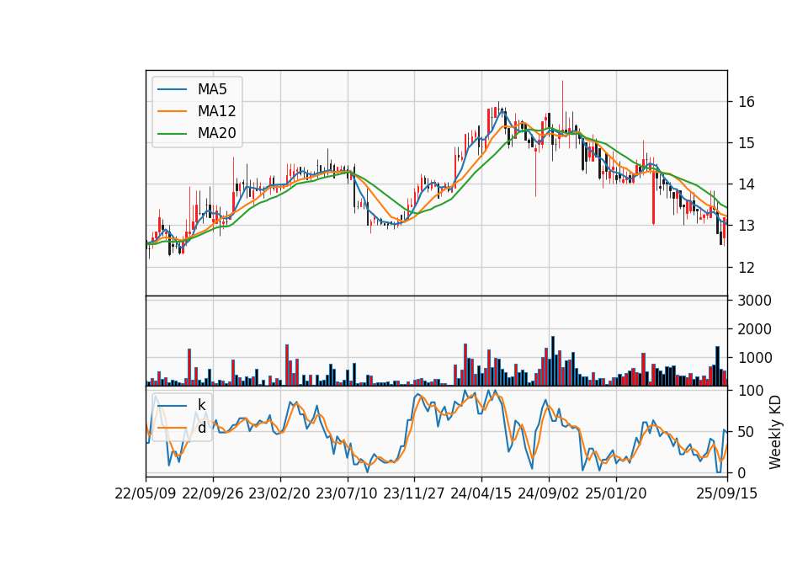Click the 24/04/15 date tick label
The image size is (808, 581).
click(481, 493)
